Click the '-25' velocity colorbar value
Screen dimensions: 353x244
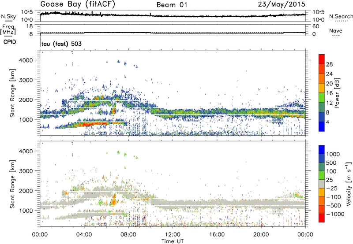[332, 189]
